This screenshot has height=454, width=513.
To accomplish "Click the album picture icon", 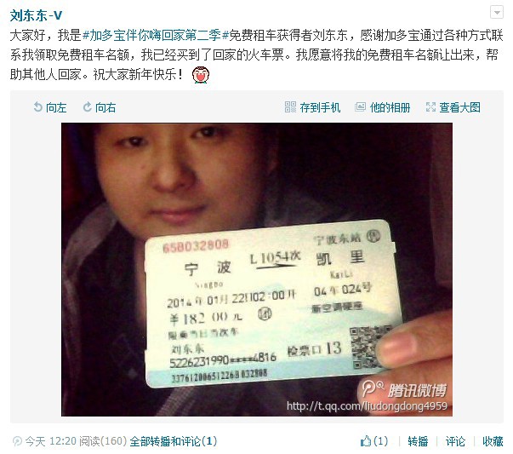I will [x=360, y=107].
